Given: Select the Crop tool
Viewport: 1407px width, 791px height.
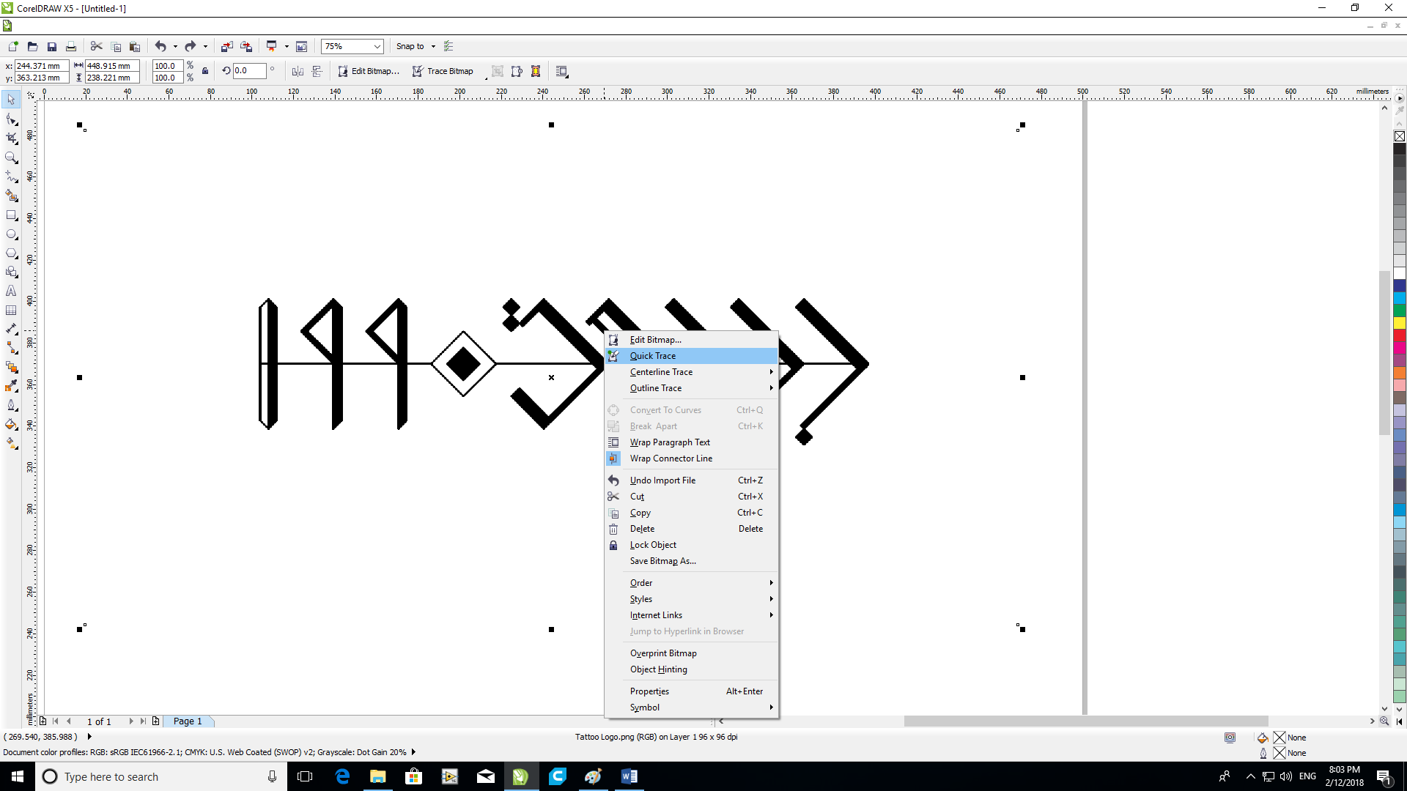Looking at the screenshot, I should pyautogui.click(x=11, y=138).
